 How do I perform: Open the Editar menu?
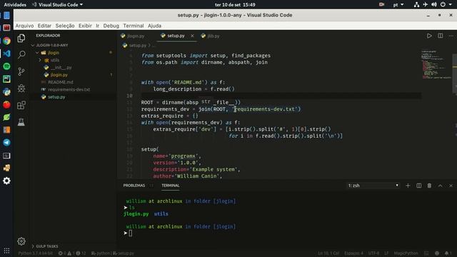coord(44,26)
